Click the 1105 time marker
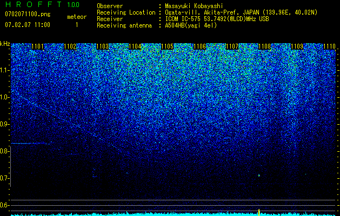Image resolution: width=340 pixels, height=216 pixels. click(168, 46)
